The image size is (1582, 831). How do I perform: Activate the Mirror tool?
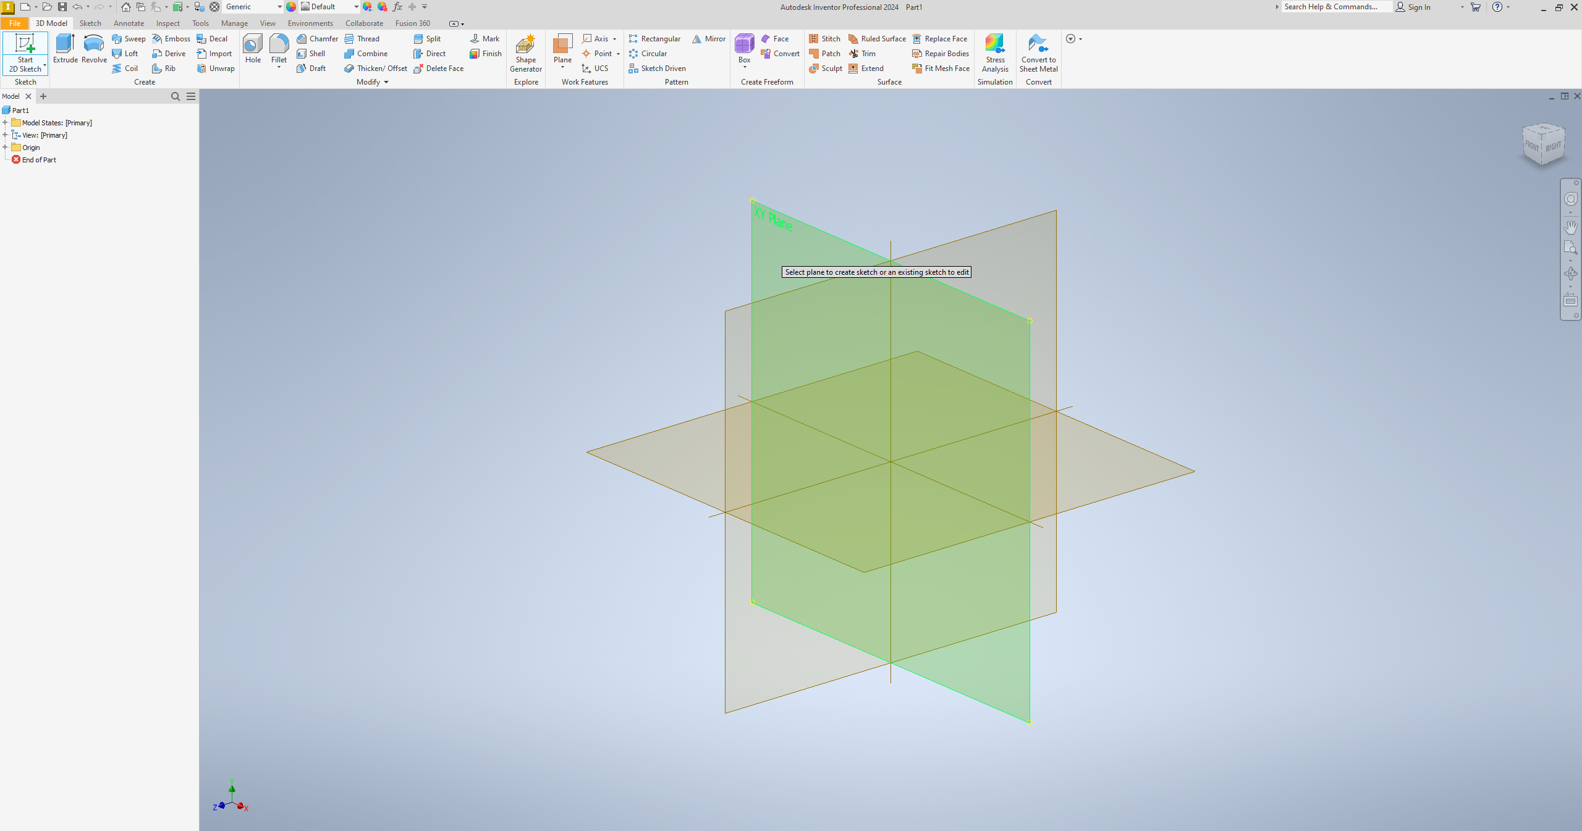point(709,38)
